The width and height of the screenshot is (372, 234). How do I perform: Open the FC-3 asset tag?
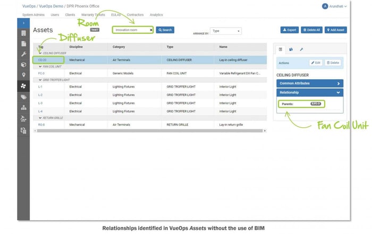(x=41, y=73)
